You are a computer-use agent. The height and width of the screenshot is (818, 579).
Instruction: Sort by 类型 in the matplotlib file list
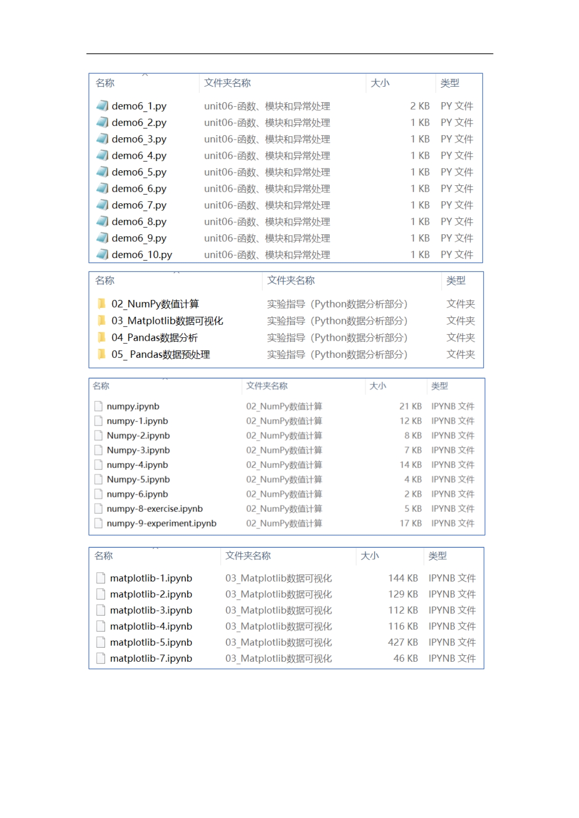tap(438, 556)
